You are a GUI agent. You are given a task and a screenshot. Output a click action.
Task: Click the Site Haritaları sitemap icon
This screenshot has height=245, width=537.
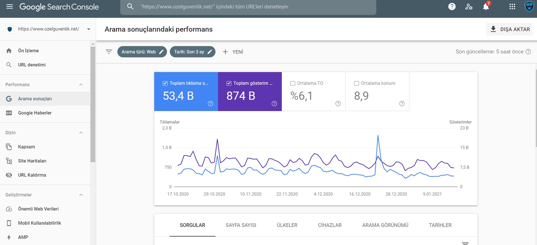(x=9, y=161)
